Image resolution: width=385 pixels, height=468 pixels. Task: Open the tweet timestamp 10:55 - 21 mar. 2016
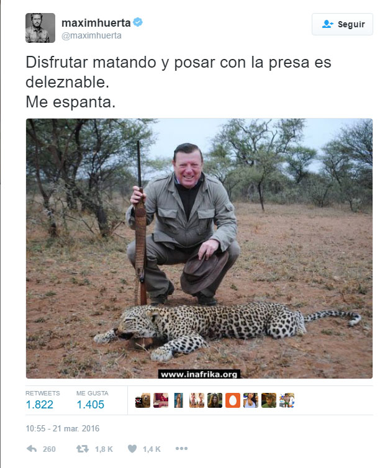click(63, 428)
